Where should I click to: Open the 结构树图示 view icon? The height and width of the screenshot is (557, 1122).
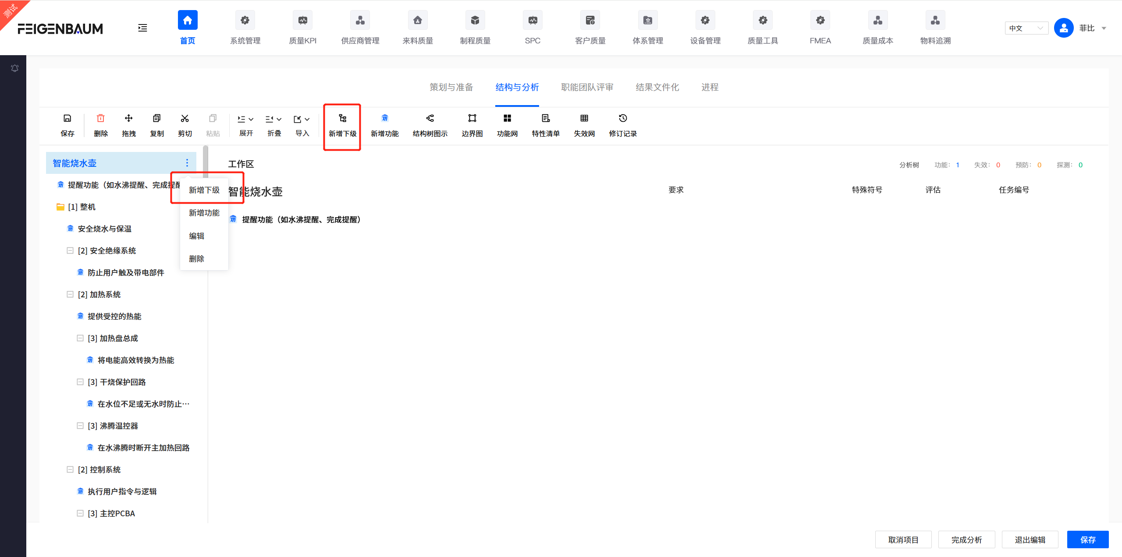(x=430, y=124)
